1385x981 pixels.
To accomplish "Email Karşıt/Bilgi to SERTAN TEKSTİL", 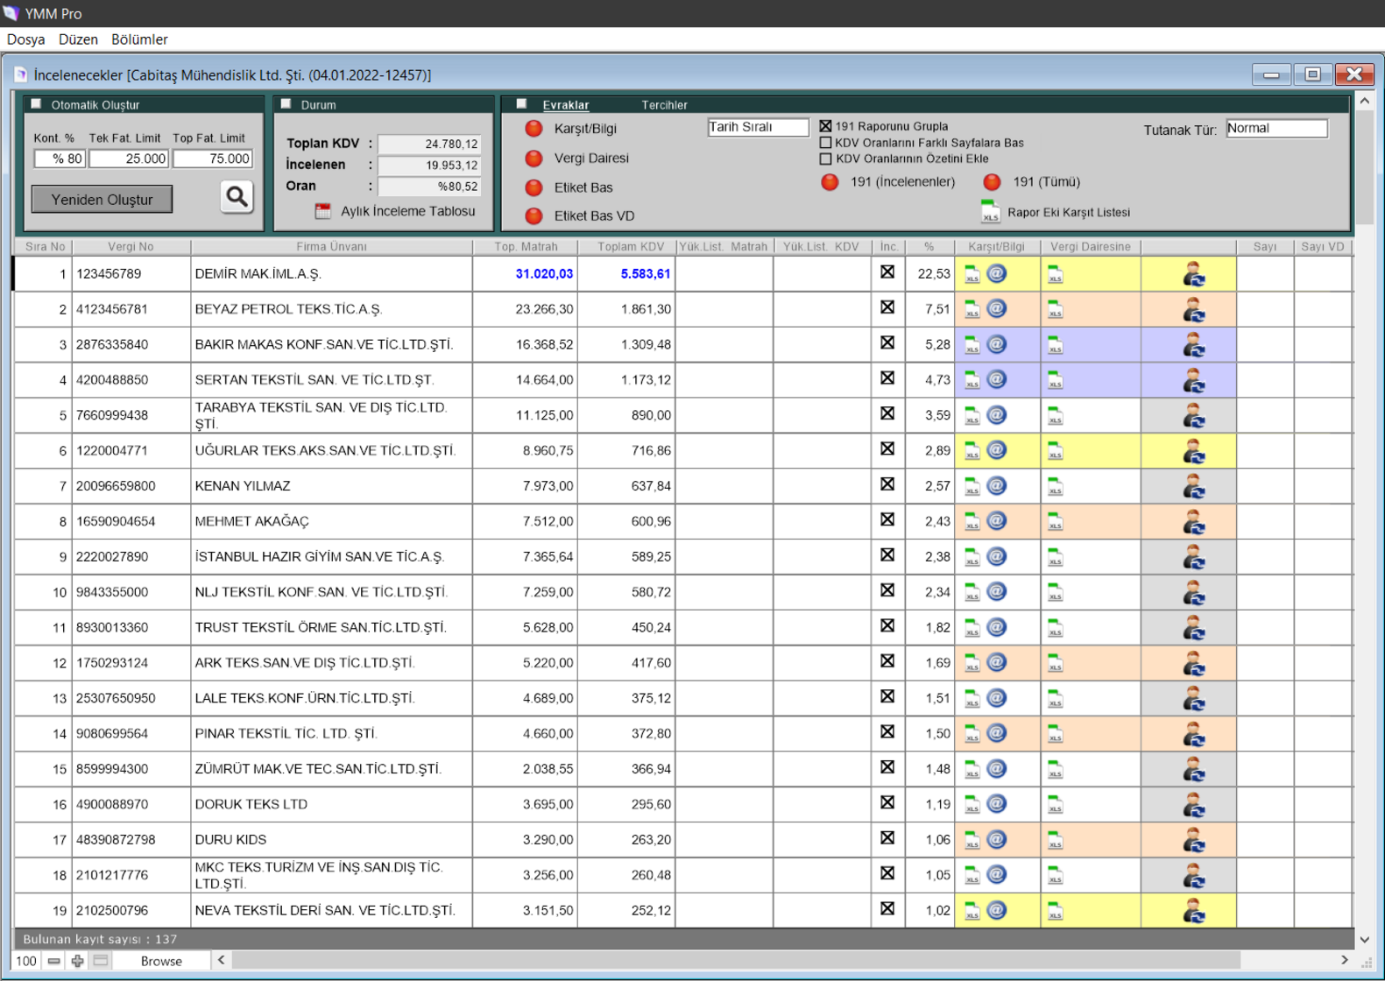I will (x=997, y=379).
